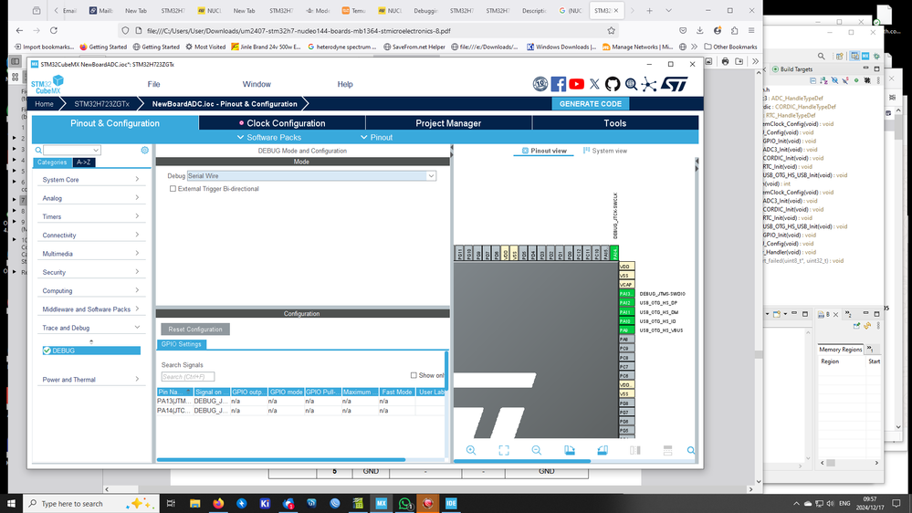The height and width of the screenshot is (513, 912).
Task: Zoom in on the pinout view
Action: click(471, 450)
